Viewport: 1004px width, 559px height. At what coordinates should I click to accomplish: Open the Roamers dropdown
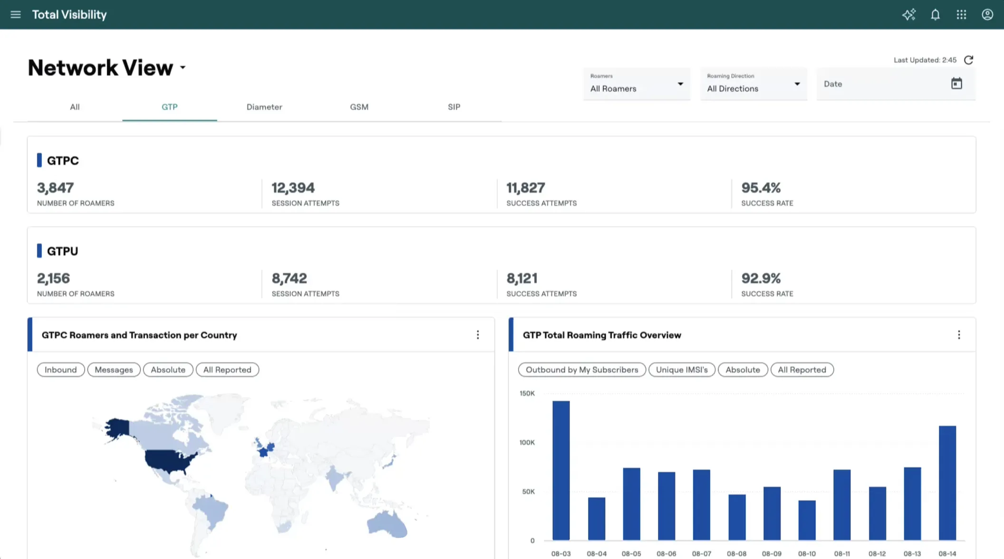[x=637, y=84]
